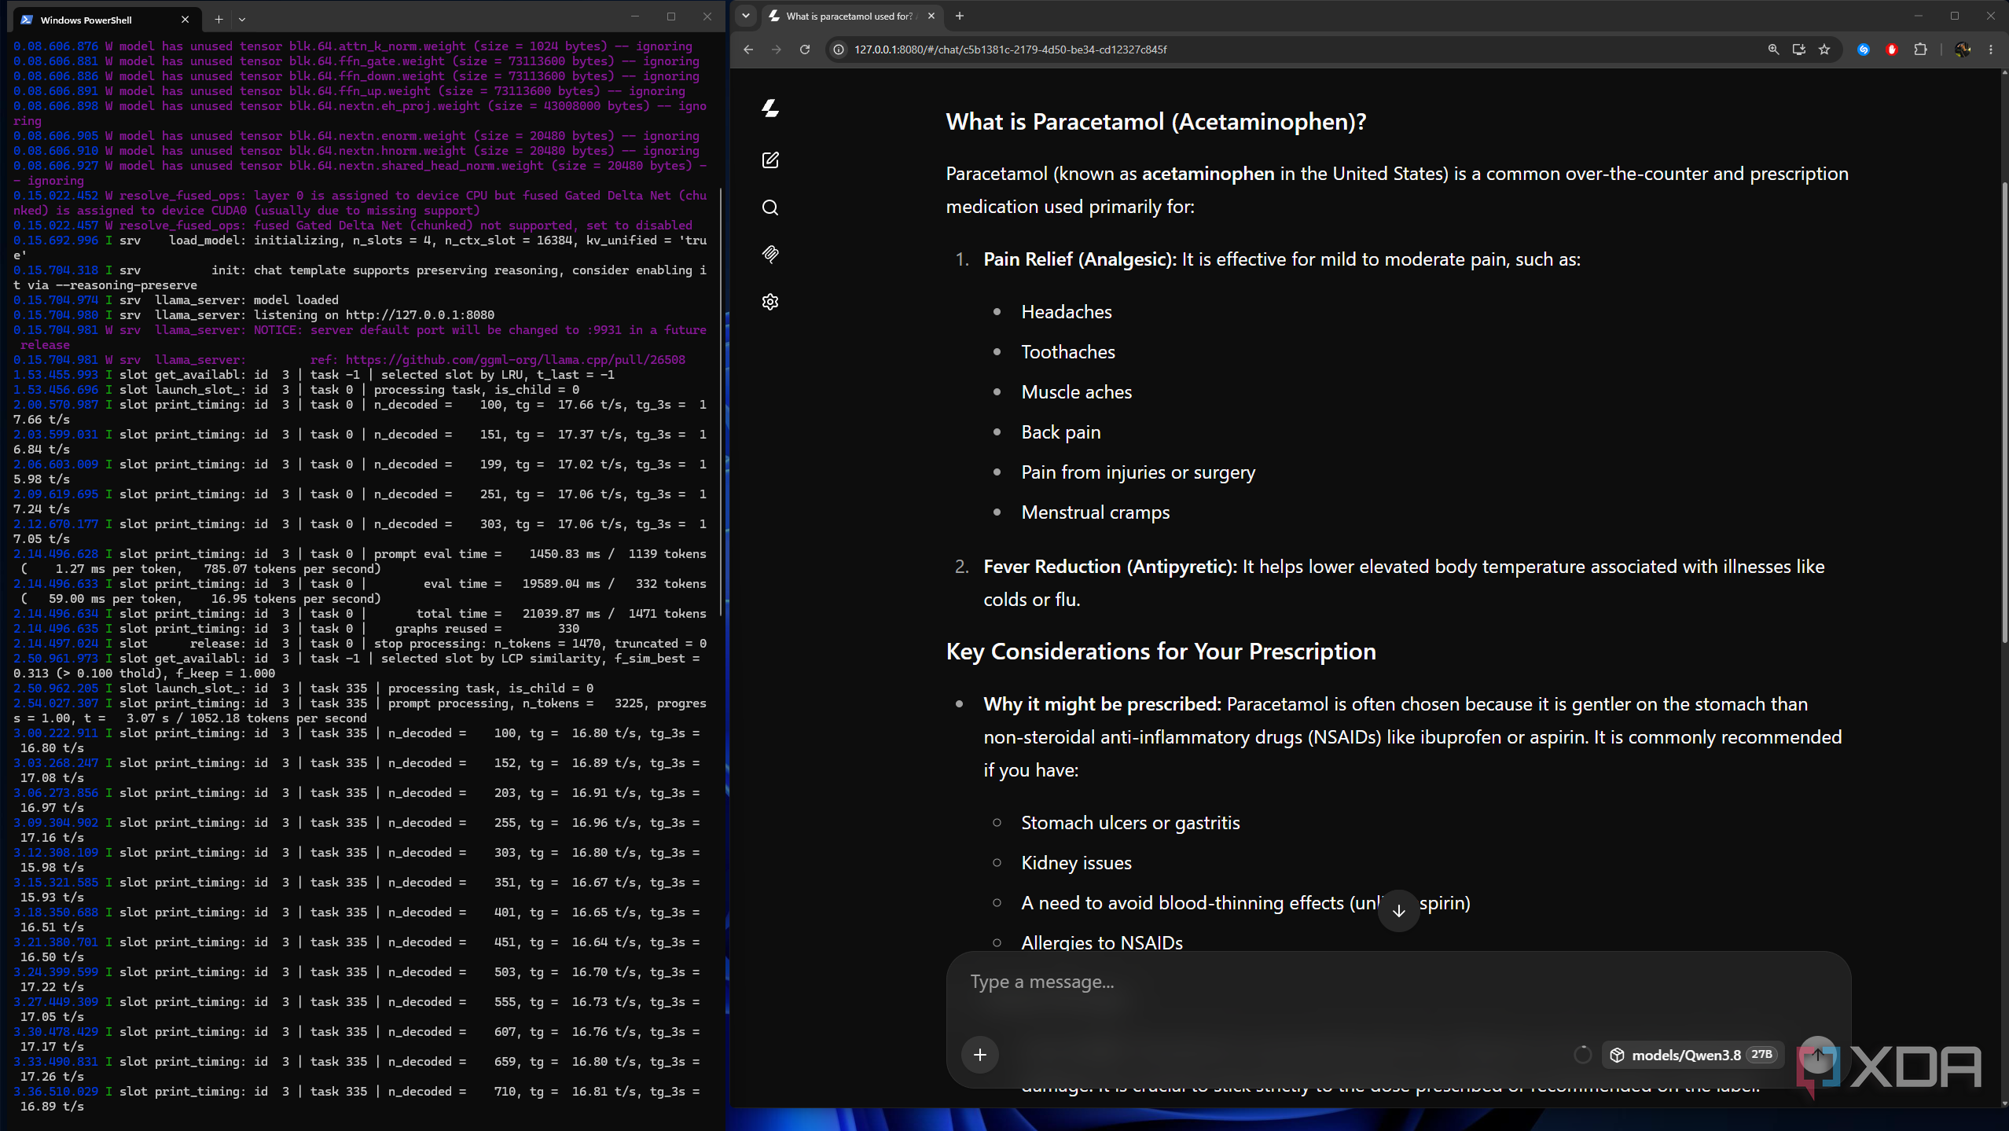Open new PowerShell tab with plus
This screenshot has width=2009, height=1131.
point(219,19)
